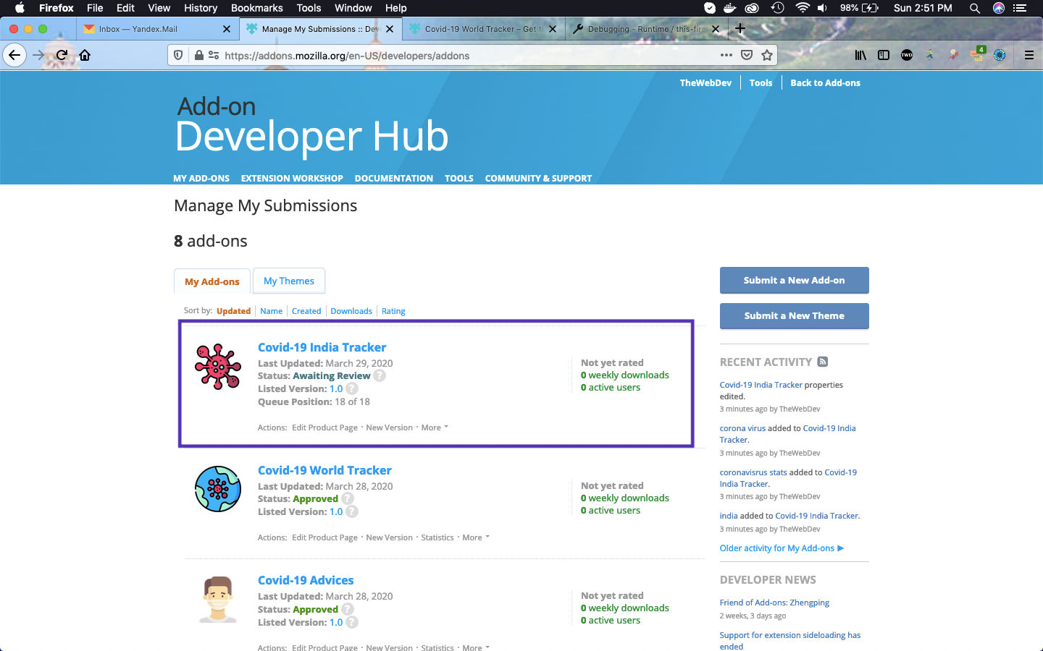Switch to the Debugging Runtime browser tab
The image size is (1043, 651).
point(646,29)
